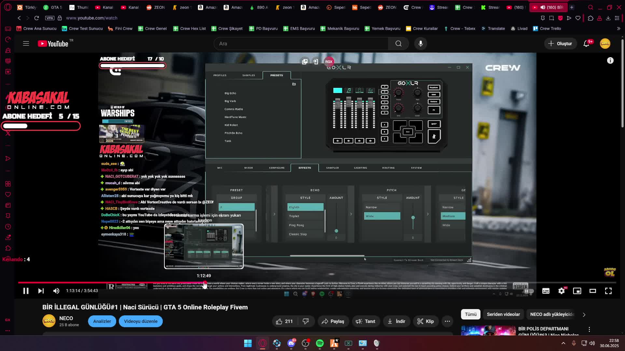
Task: Dislike the video
Action: click(306, 321)
